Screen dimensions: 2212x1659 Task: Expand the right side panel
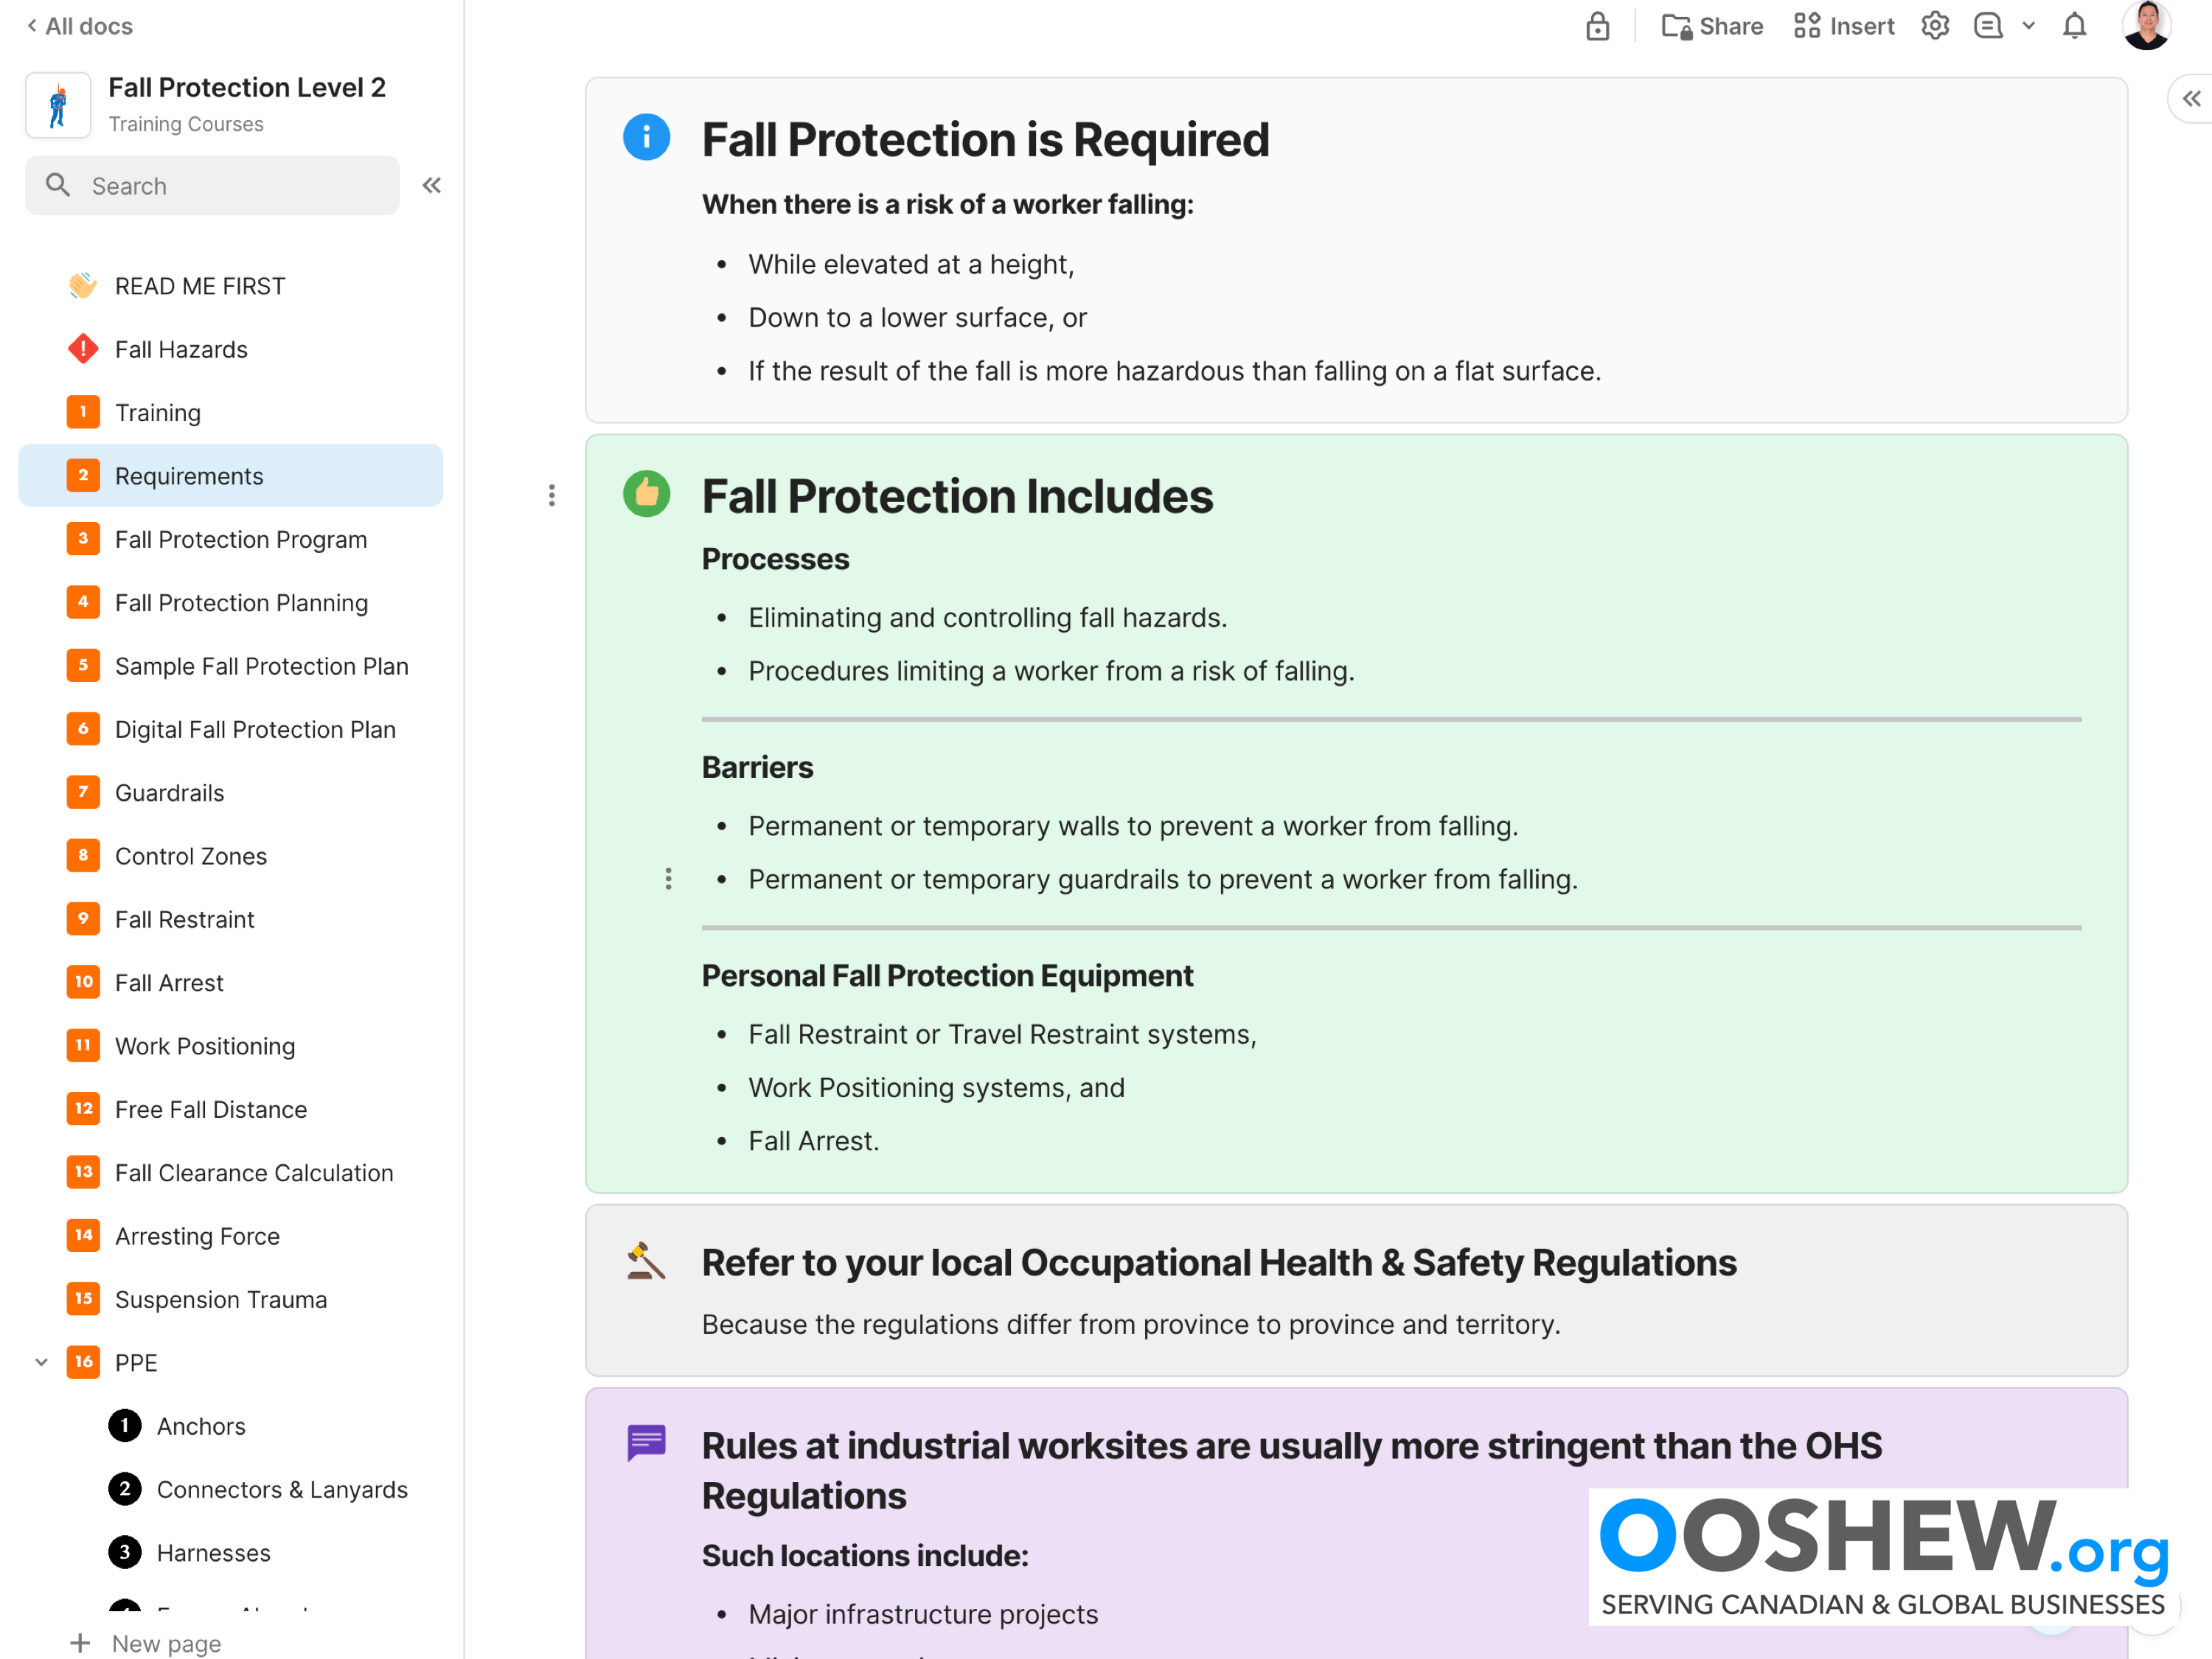[x=2191, y=99]
